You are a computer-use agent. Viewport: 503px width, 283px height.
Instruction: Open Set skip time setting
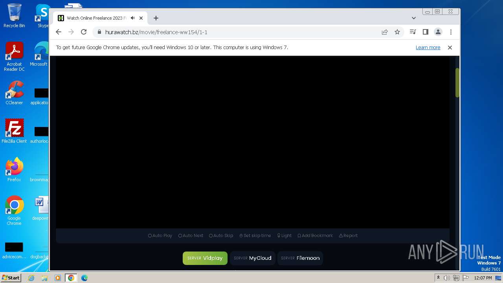(255, 235)
